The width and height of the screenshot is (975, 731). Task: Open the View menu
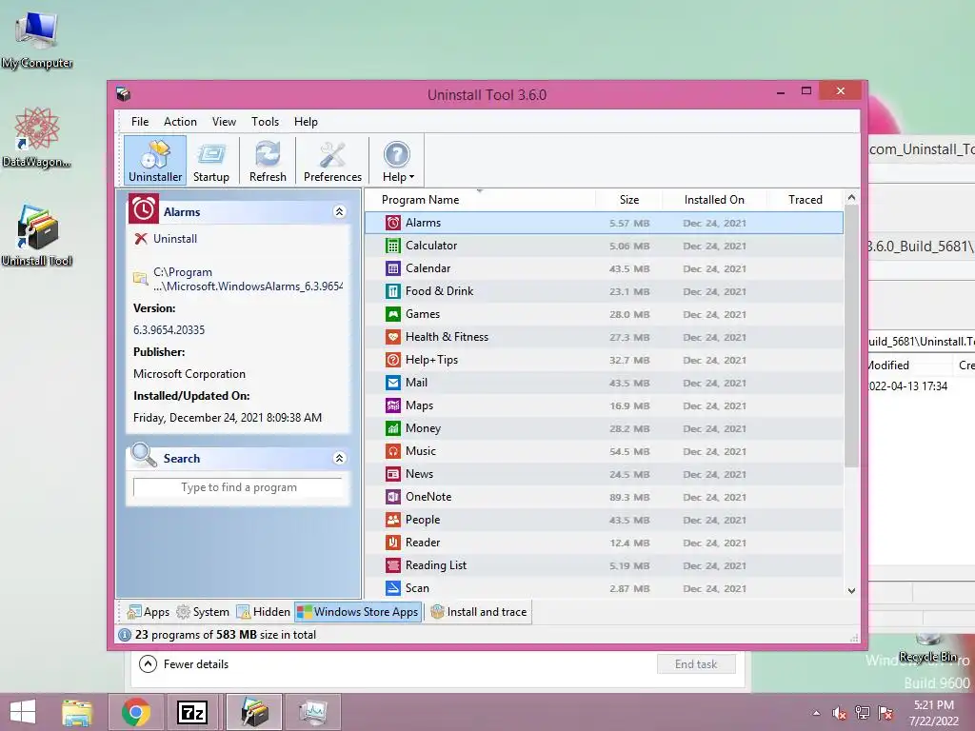coord(224,122)
